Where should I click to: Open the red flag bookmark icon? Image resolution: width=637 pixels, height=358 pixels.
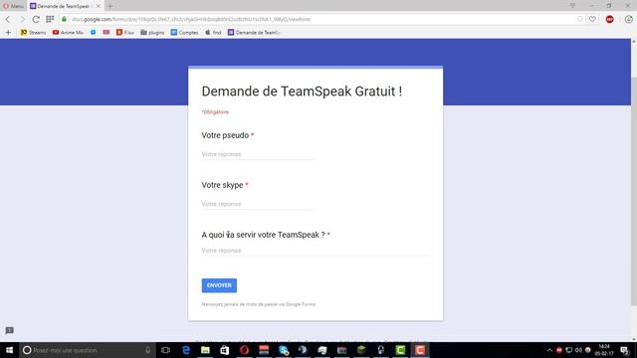106,32
